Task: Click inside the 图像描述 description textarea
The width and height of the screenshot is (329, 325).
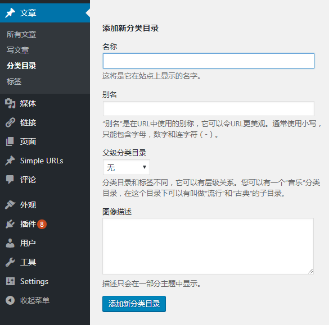Action: point(208,246)
